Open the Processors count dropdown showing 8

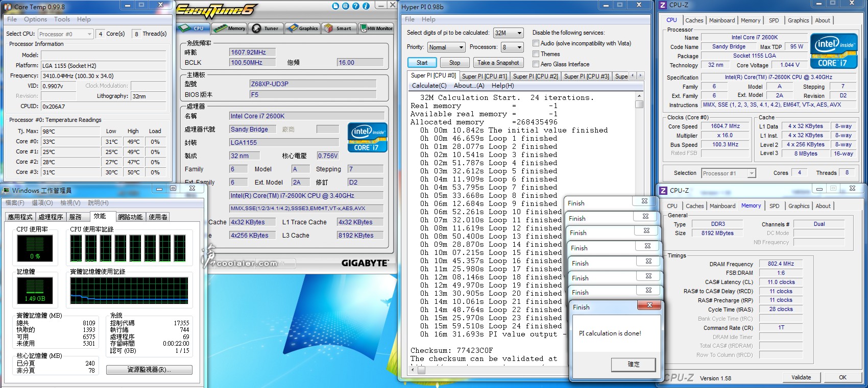(x=512, y=47)
